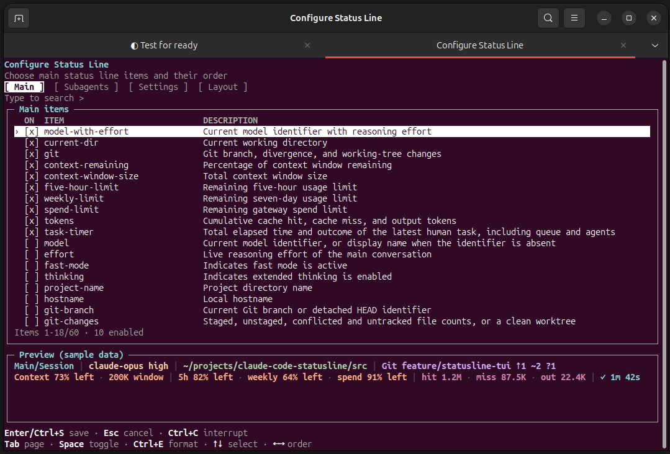Image resolution: width=670 pixels, height=454 pixels.
Task: Switch to the 'Test for ready' tab
Action: tap(165, 45)
